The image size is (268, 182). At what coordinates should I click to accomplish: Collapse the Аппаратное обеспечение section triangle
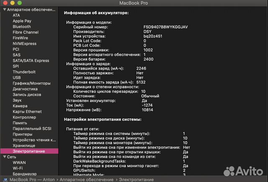point(5,10)
